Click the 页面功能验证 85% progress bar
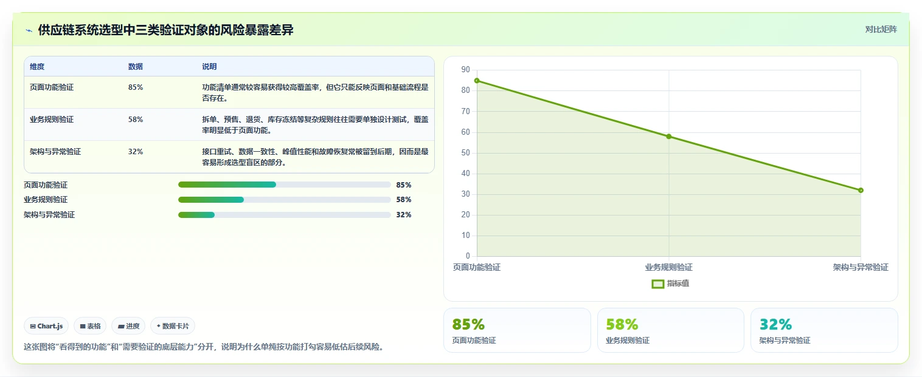922x377 pixels. coord(284,185)
